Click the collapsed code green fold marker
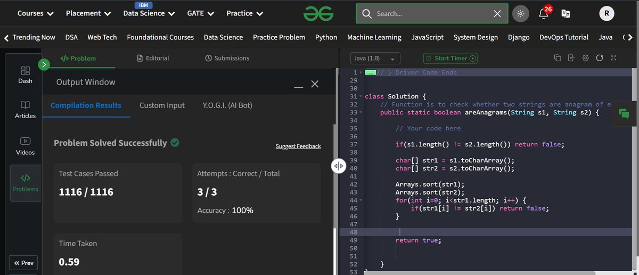The image size is (639, 275). click(371, 72)
